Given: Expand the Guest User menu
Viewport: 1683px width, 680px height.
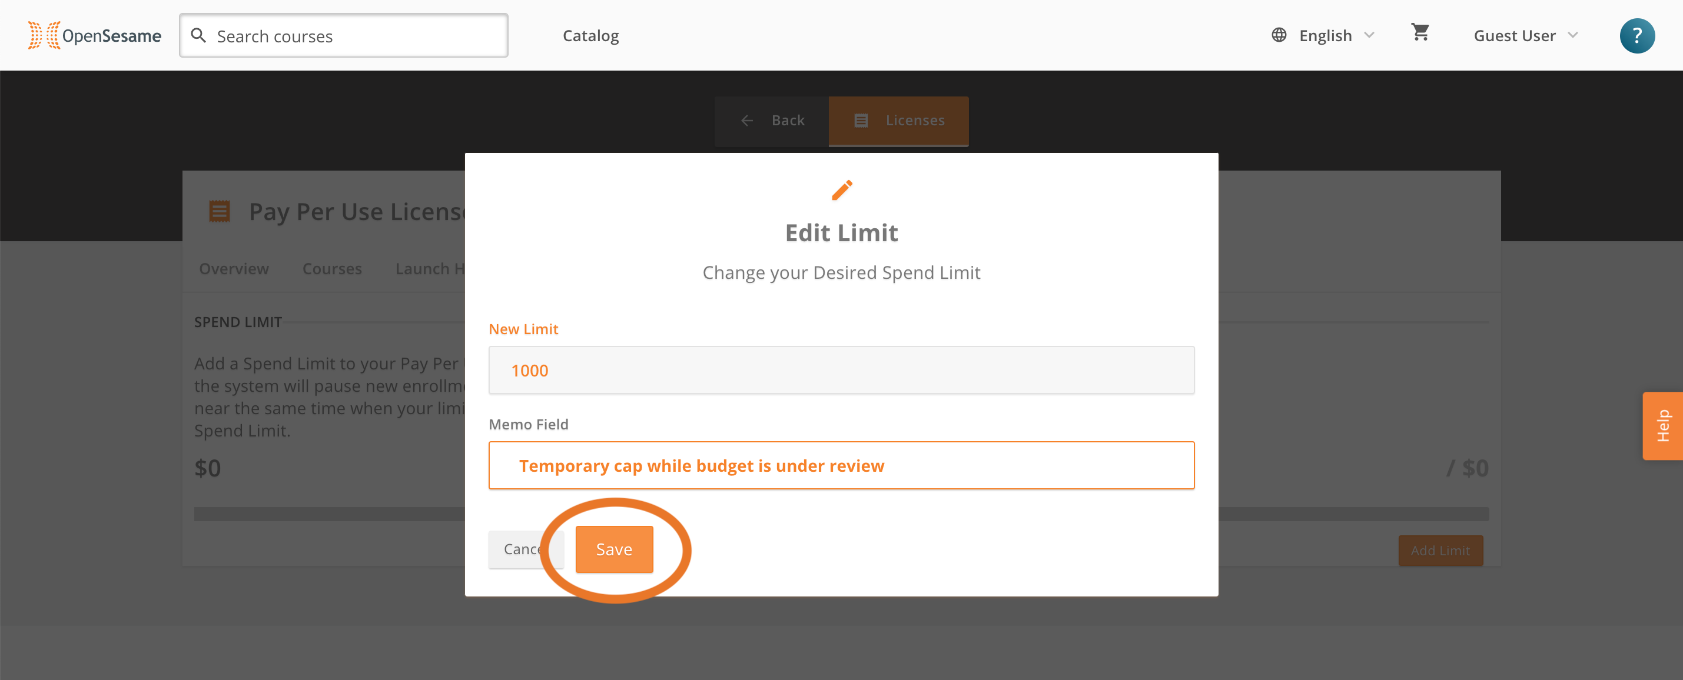Looking at the screenshot, I should point(1526,35).
